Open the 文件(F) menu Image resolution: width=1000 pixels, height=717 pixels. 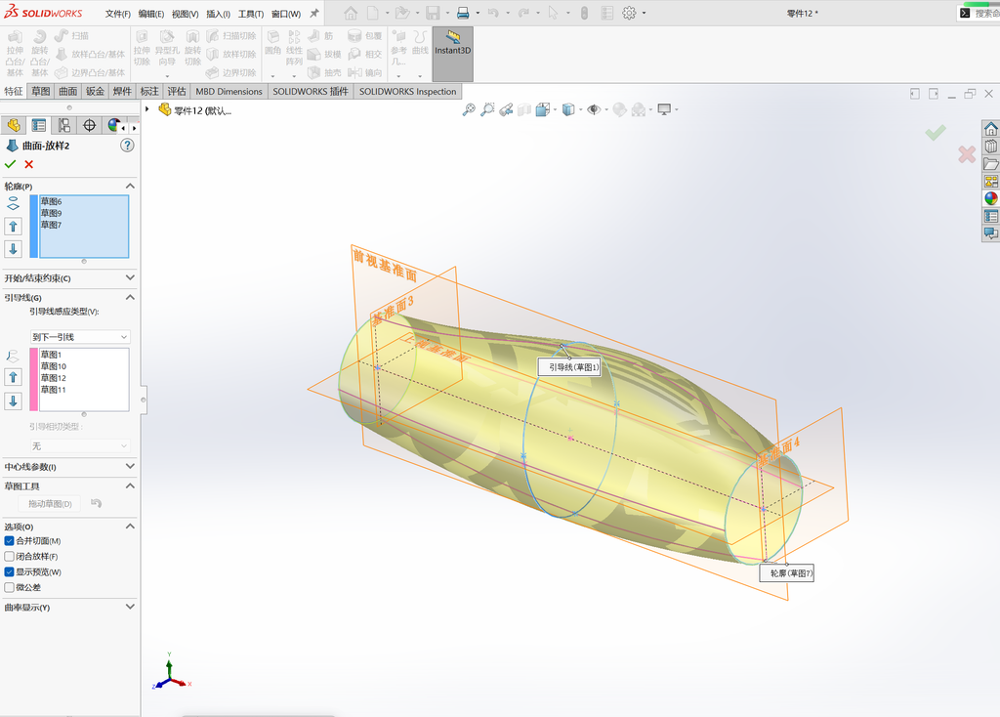point(118,14)
